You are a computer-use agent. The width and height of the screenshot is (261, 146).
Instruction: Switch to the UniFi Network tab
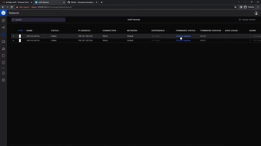pyautogui.click(x=50, y=2)
